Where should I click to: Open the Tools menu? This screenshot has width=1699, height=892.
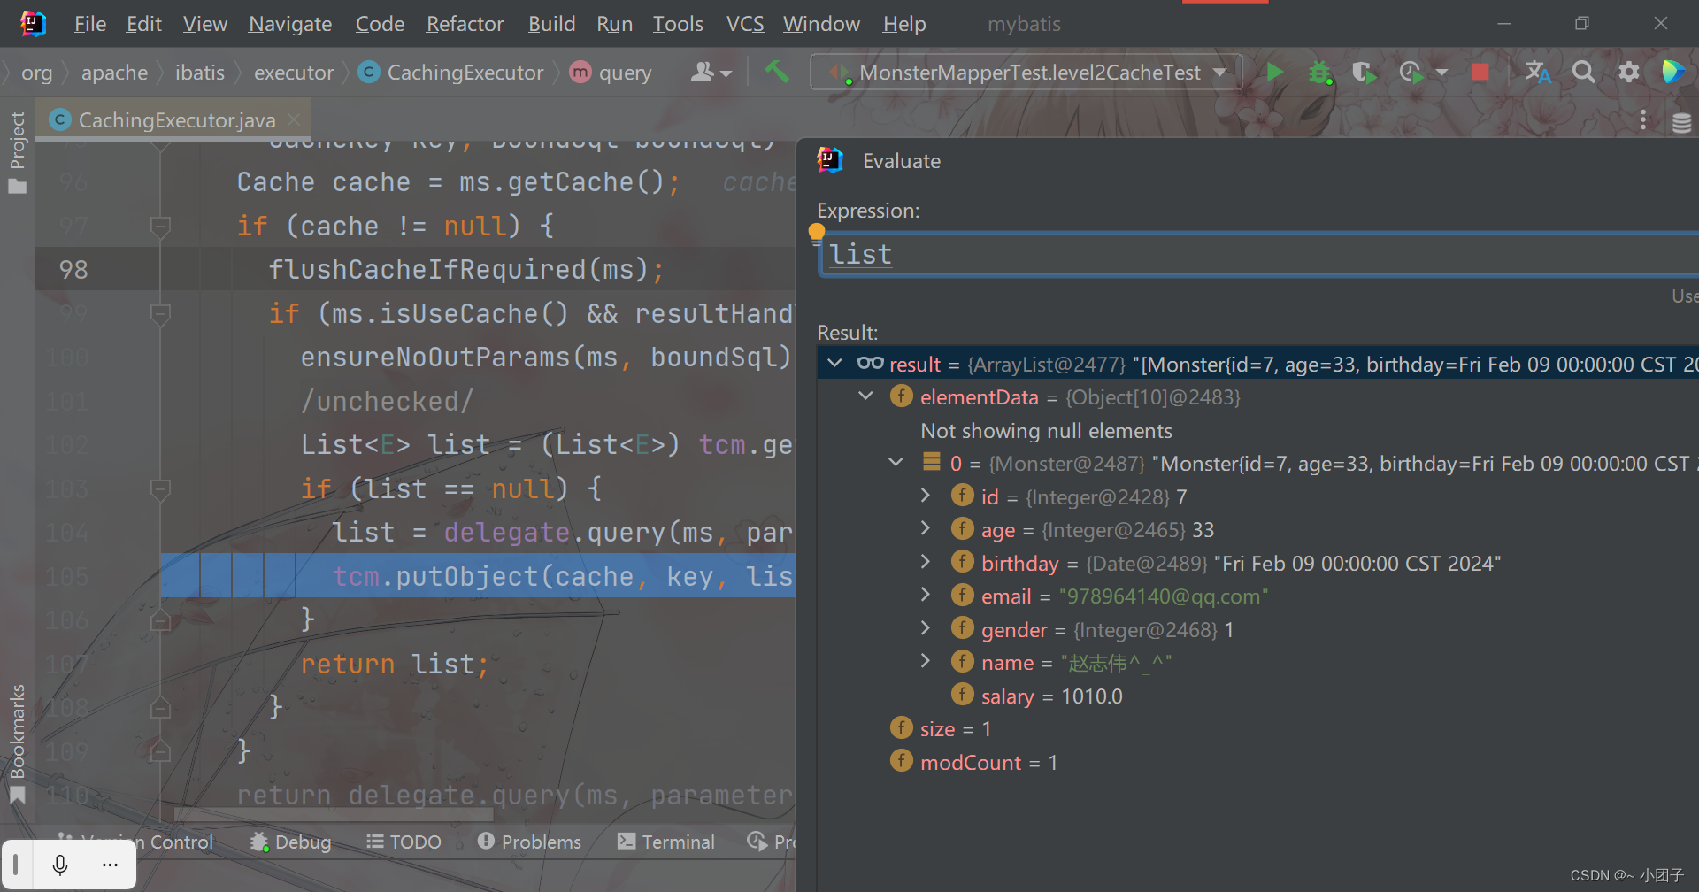click(x=678, y=24)
